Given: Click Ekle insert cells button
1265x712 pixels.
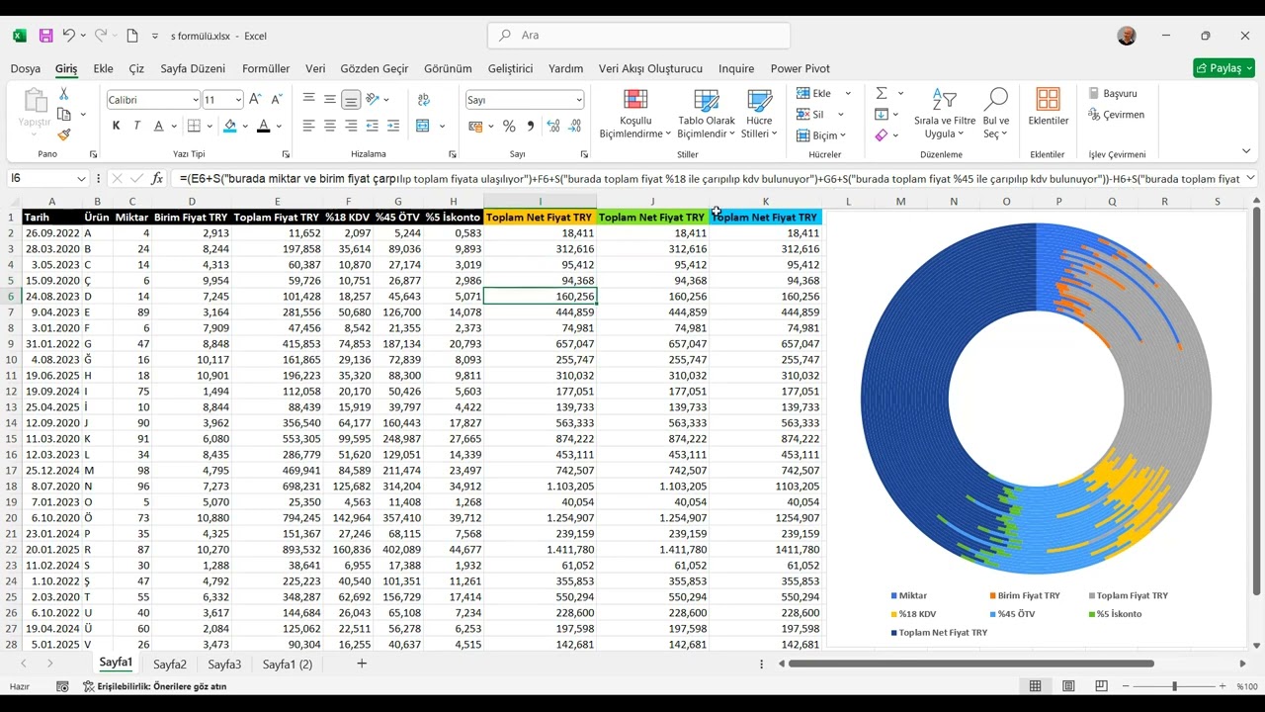Looking at the screenshot, I should 813,93.
